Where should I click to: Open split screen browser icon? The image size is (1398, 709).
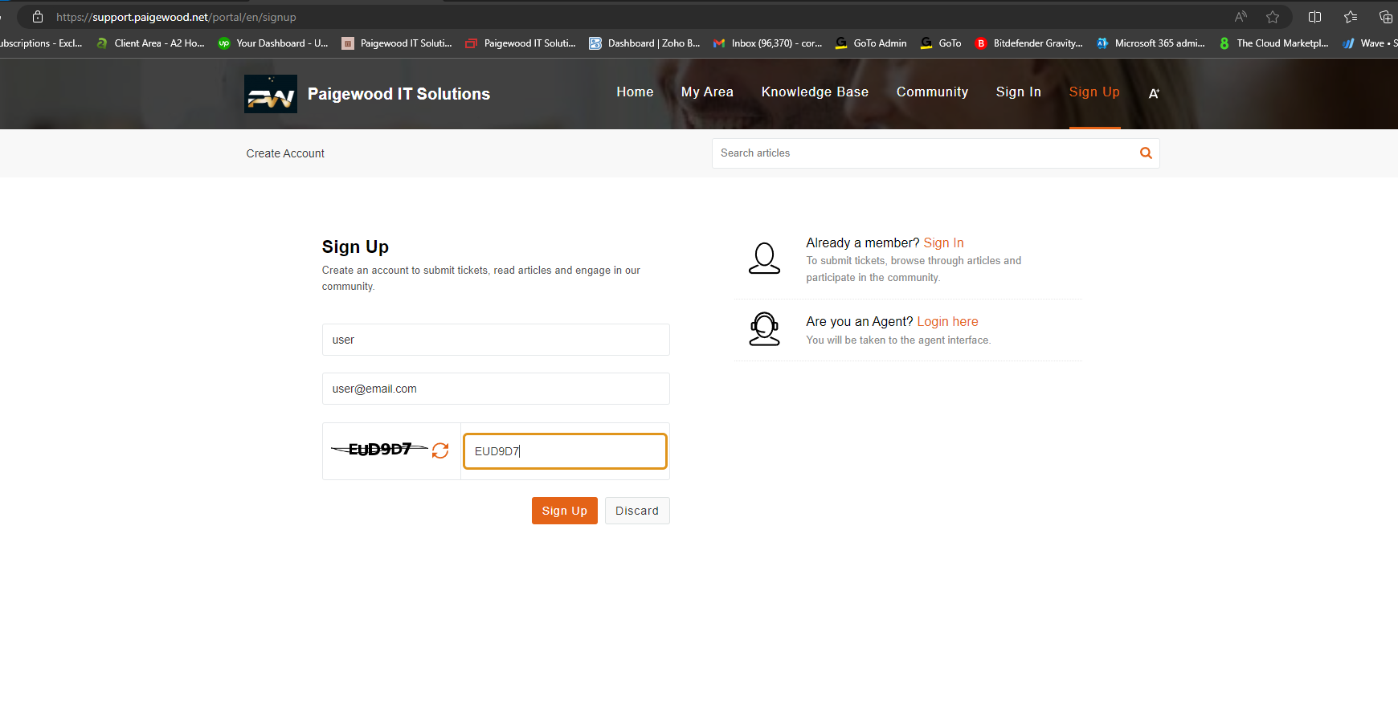point(1314,17)
